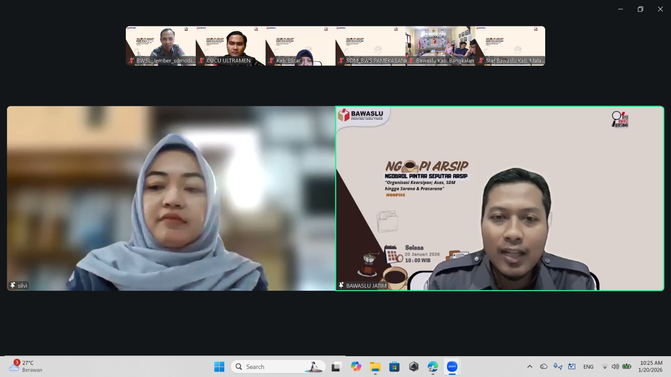Open clock and date flyout
The width and height of the screenshot is (671, 377).
[651, 367]
